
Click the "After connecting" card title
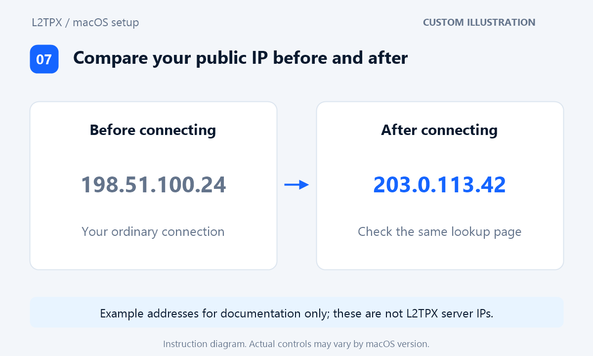coord(439,130)
